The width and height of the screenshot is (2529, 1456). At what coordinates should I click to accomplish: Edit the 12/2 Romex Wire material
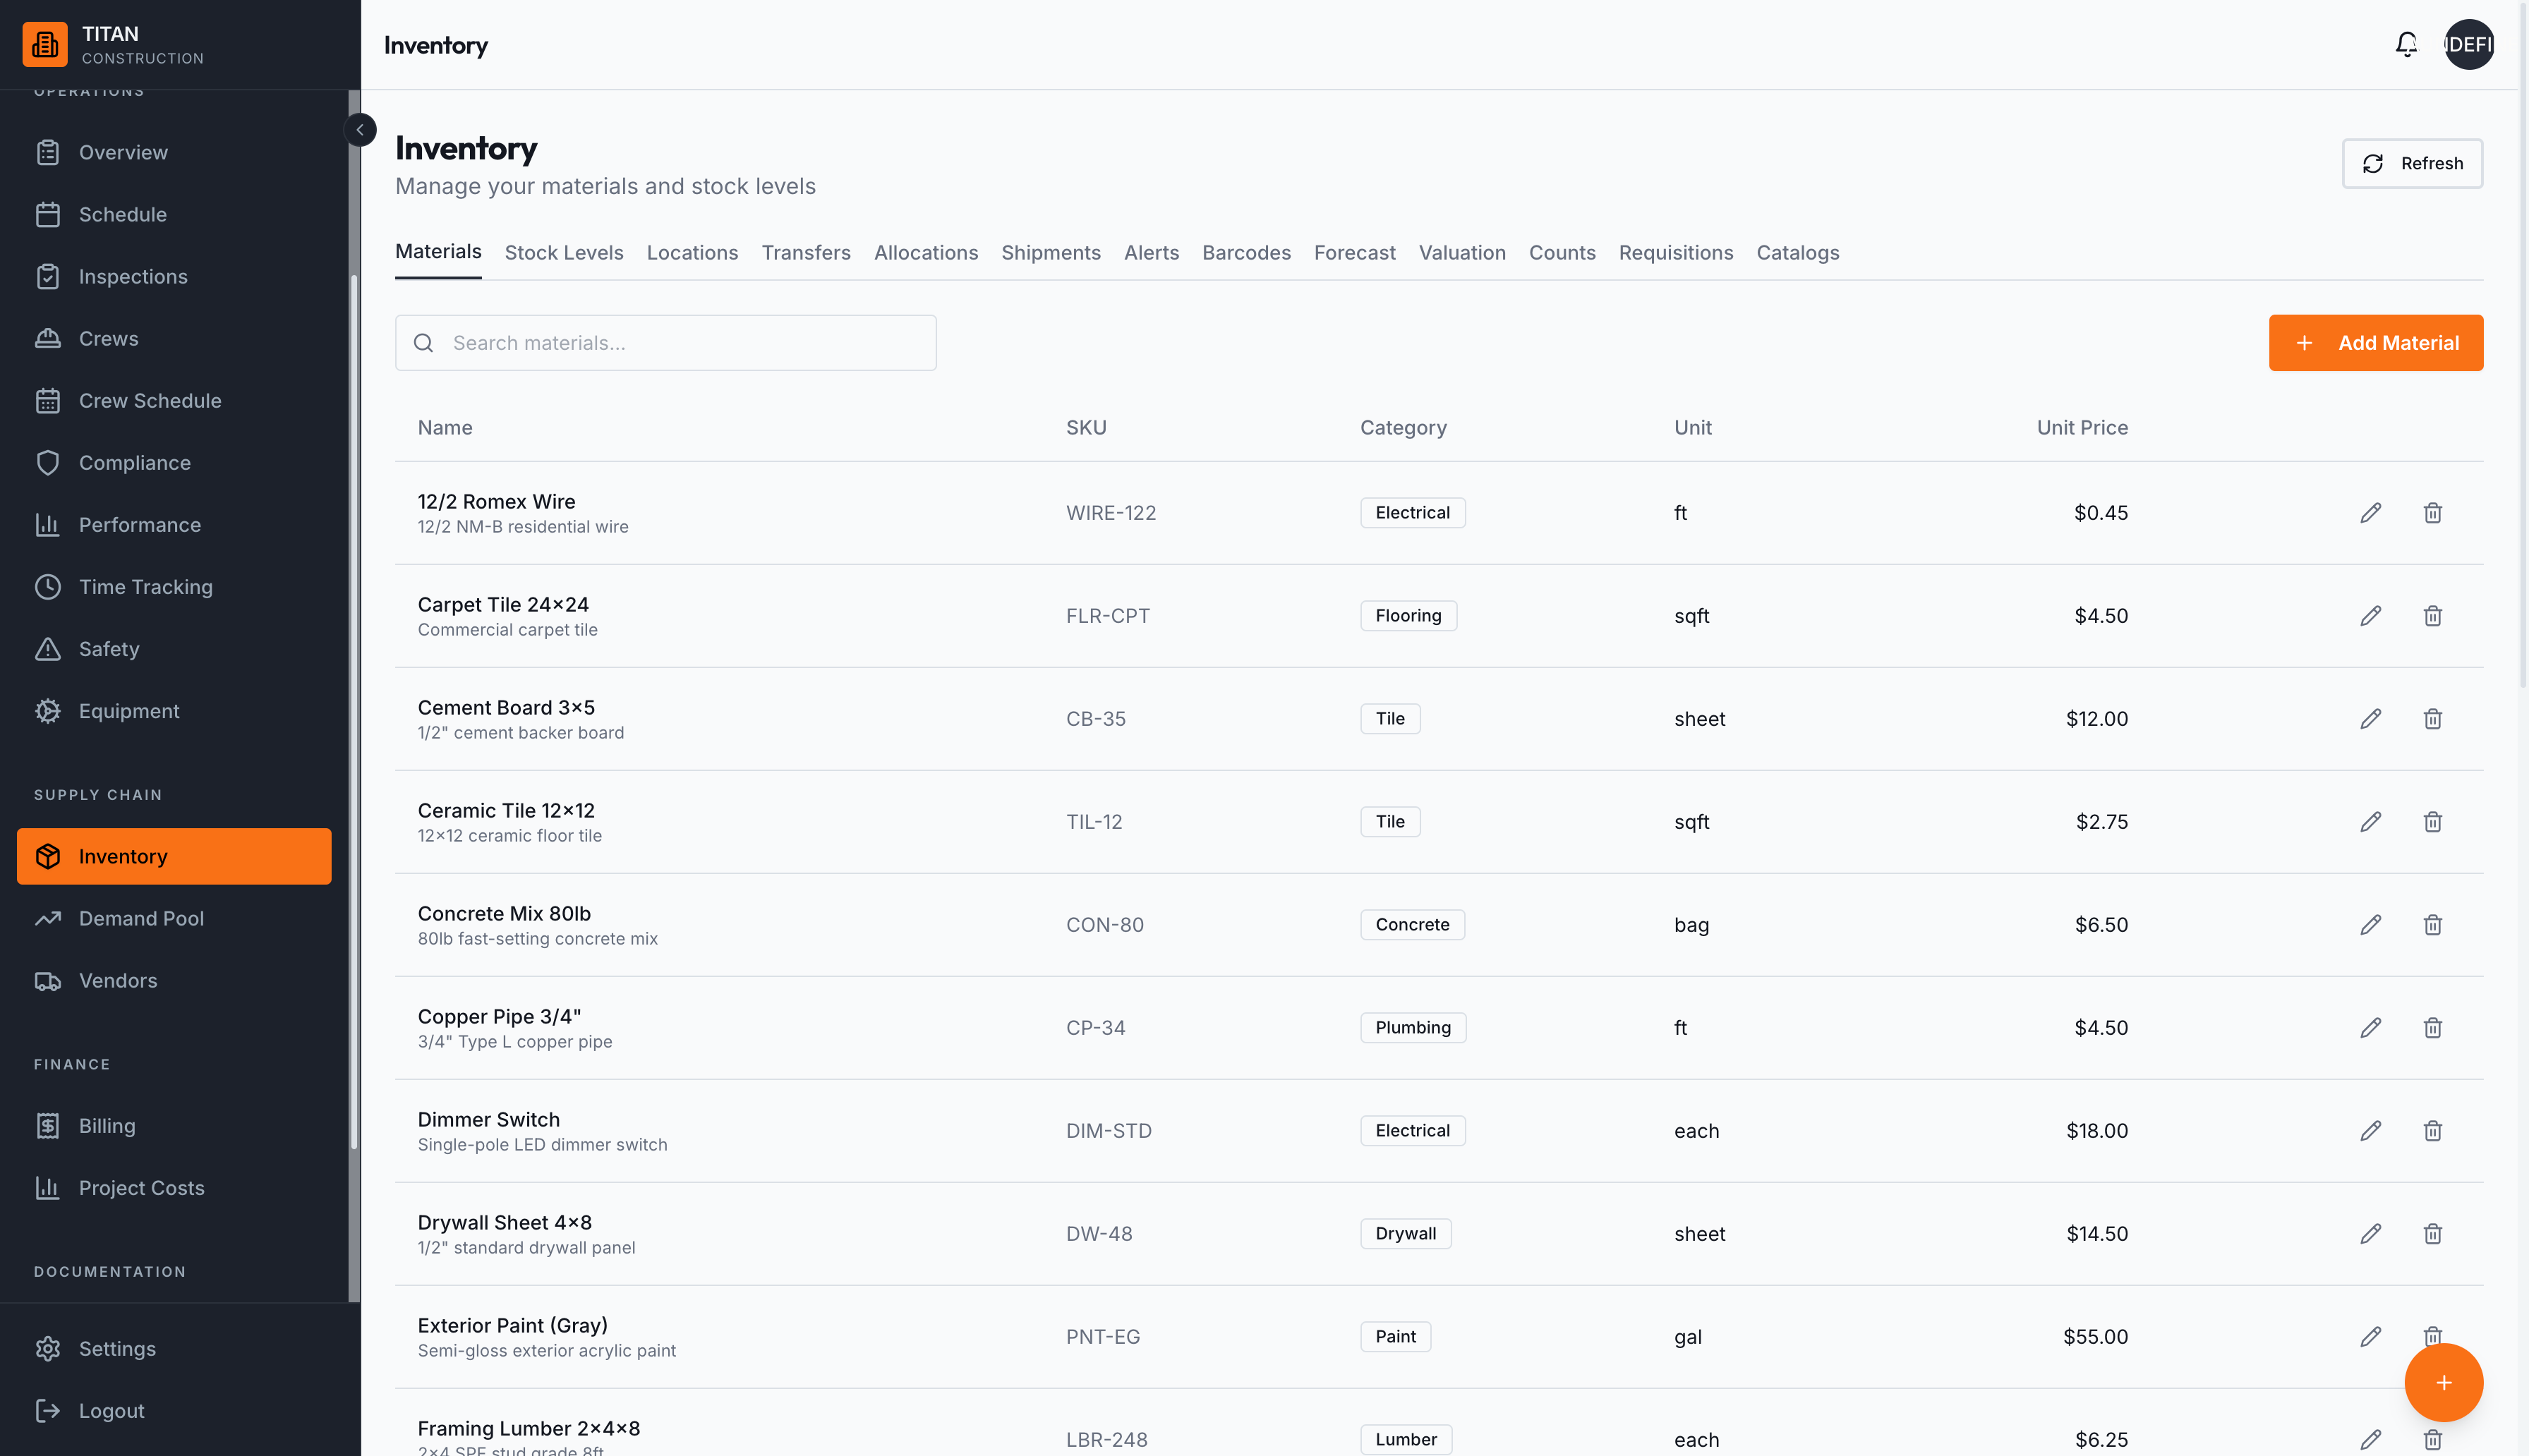tap(2371, 513)
